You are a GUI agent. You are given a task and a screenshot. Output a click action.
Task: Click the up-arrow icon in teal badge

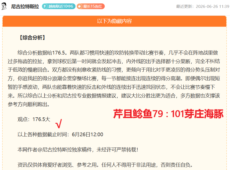(x=45, y=7)
